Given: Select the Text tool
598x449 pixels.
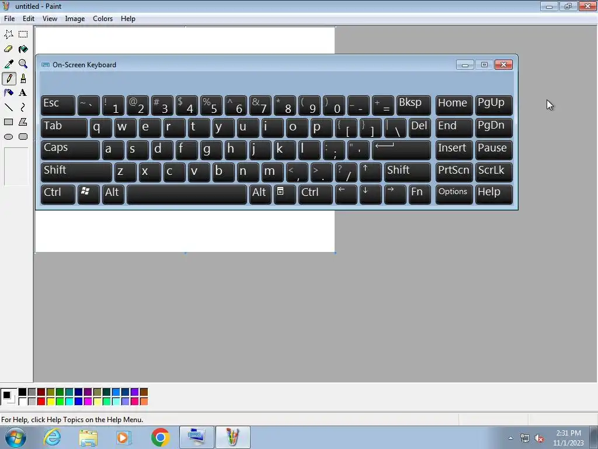Looking at the screenshot, I should (x=23, y=93).
